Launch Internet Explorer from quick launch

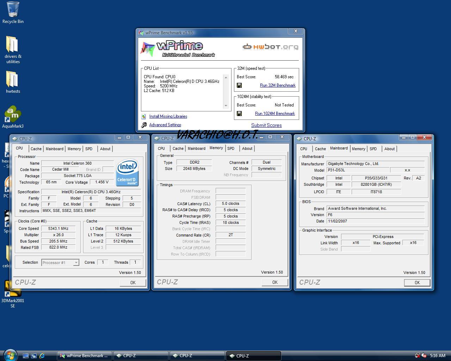42,356
